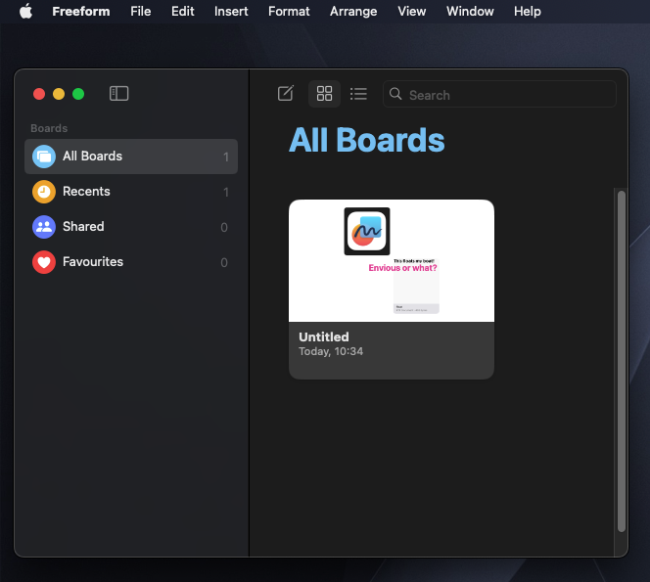Select Shared in sidebar
This screenshot has width=650, height=582.
[131, 227]
